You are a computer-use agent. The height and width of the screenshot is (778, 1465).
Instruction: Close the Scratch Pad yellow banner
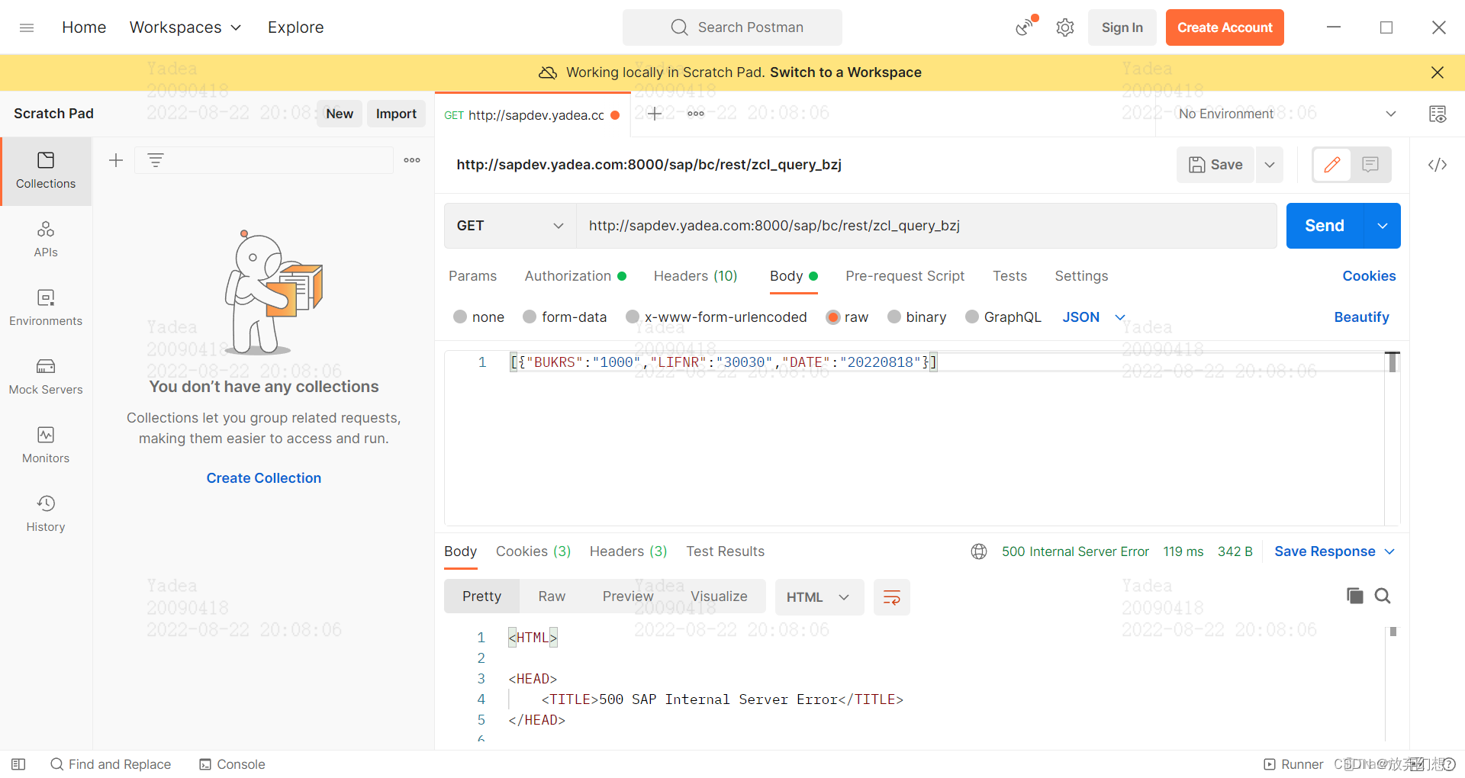coord(1438,72)
